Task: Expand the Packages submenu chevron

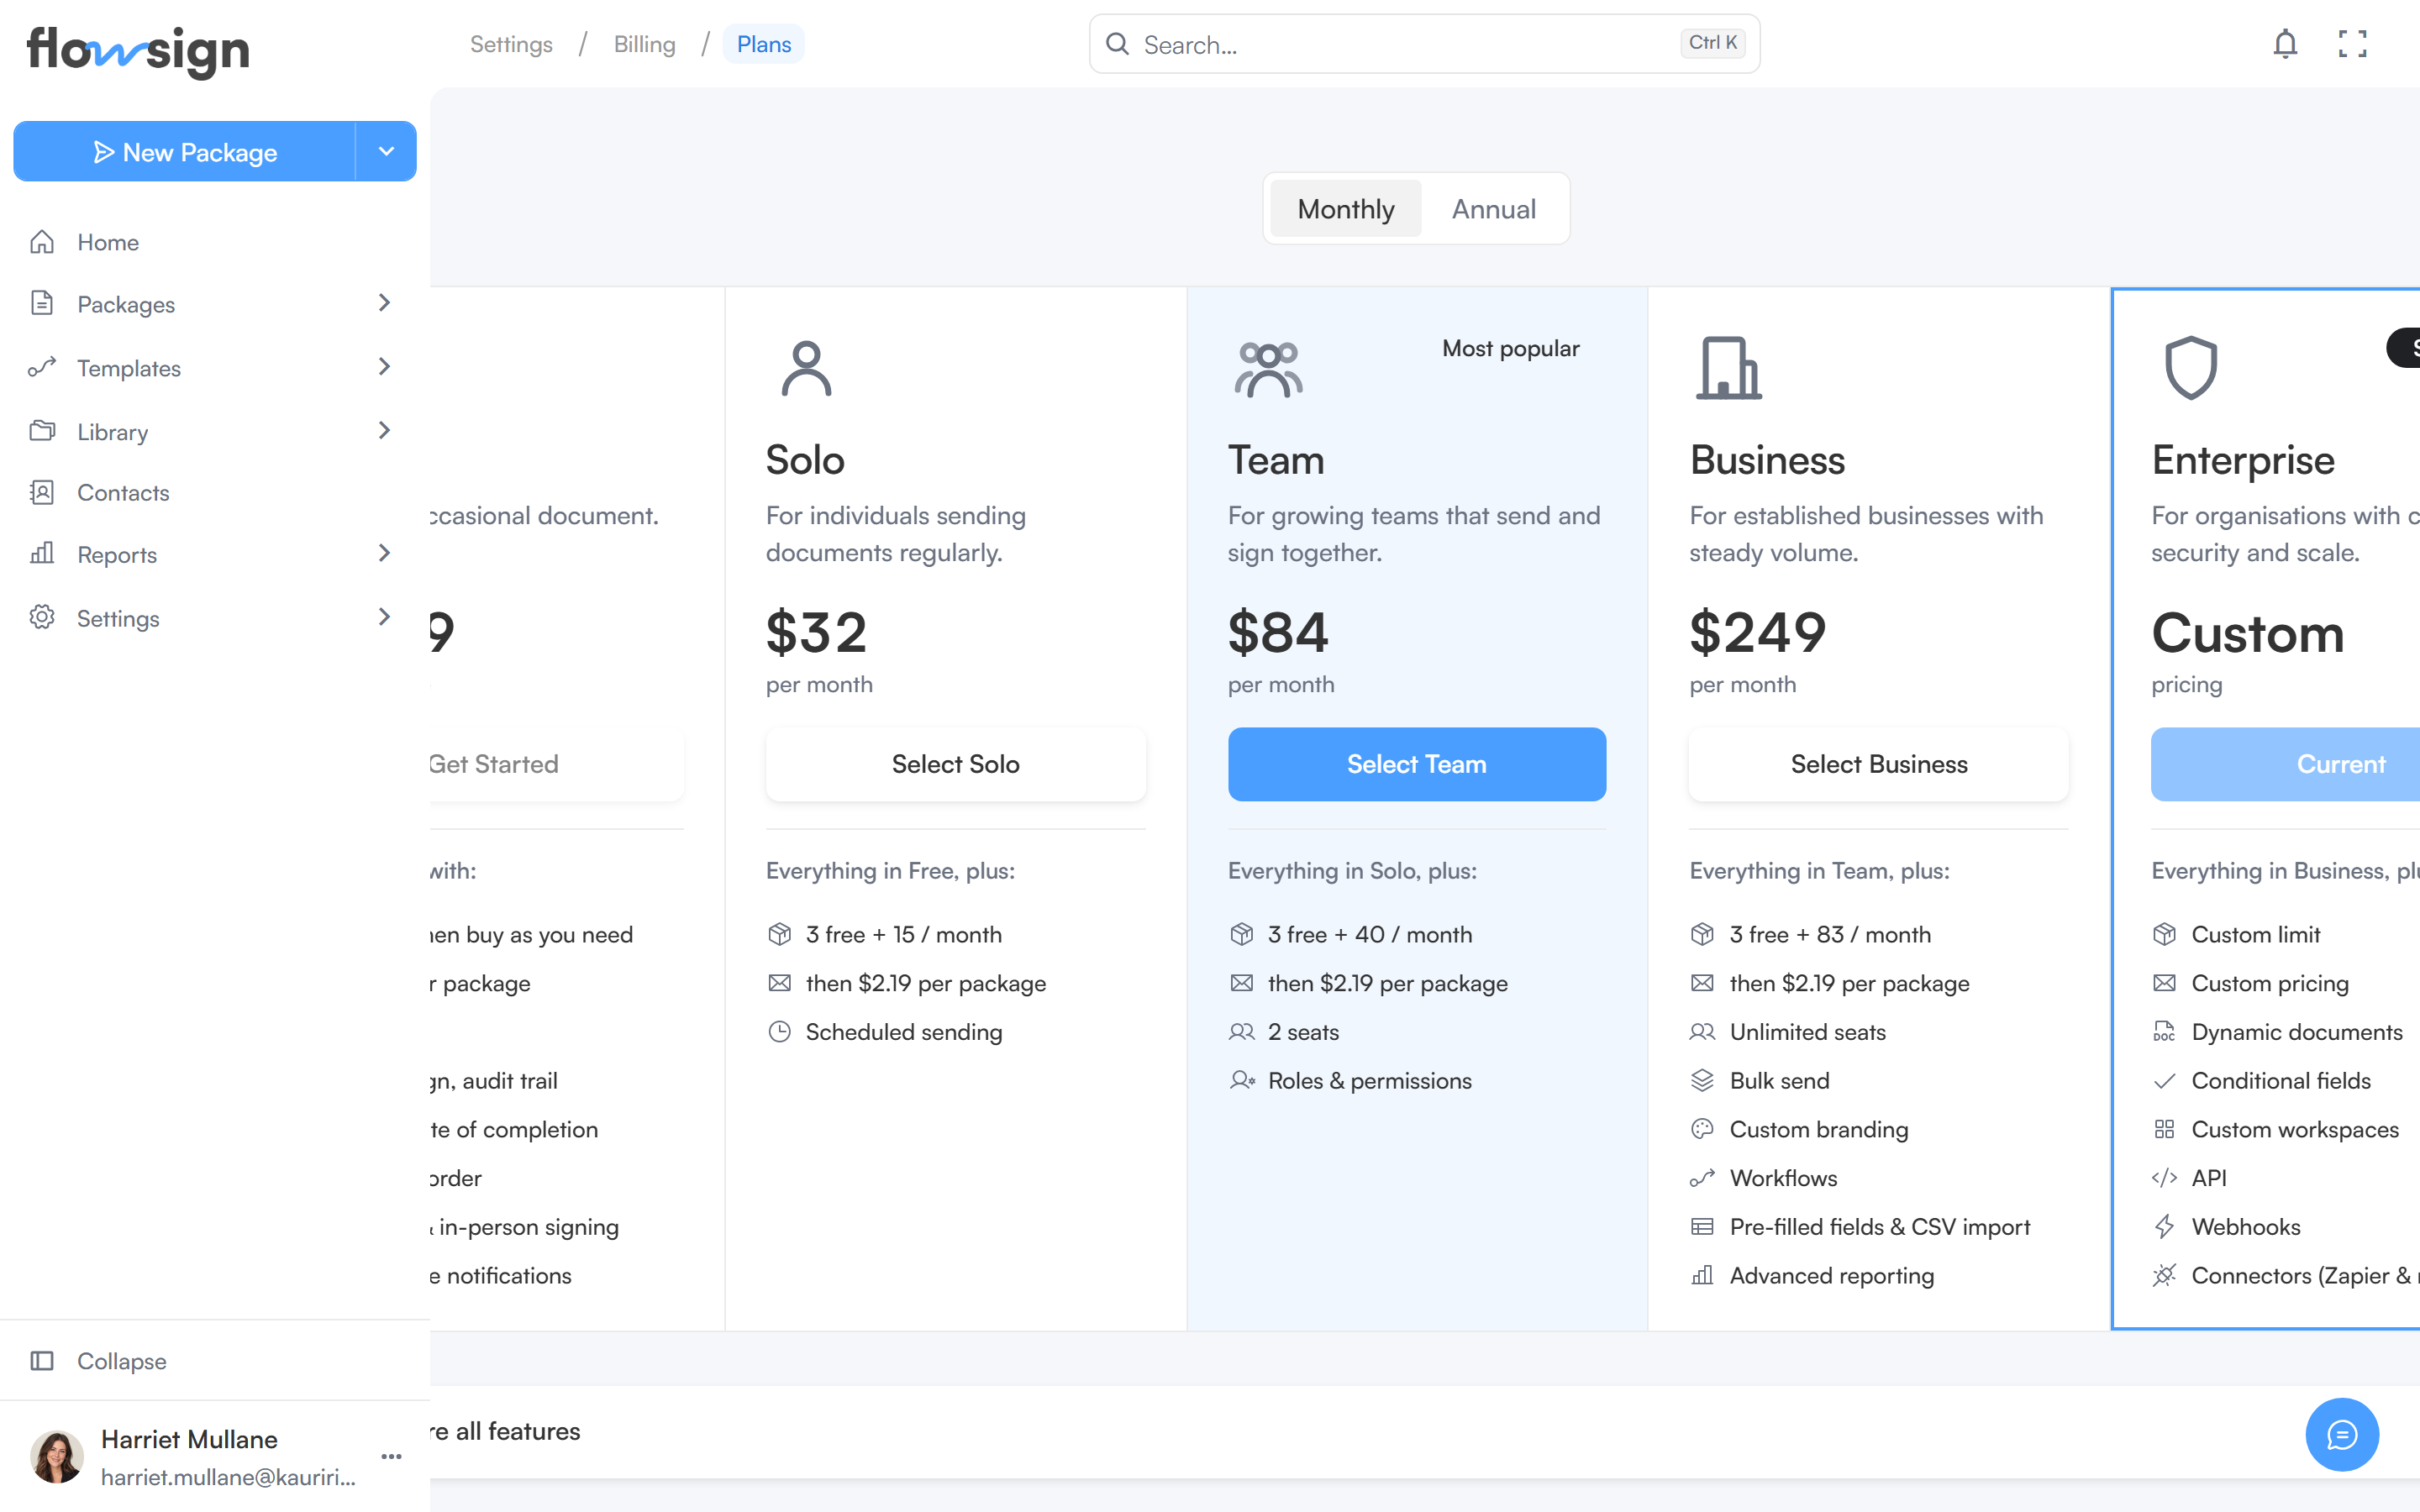Action: pos(384,302)
